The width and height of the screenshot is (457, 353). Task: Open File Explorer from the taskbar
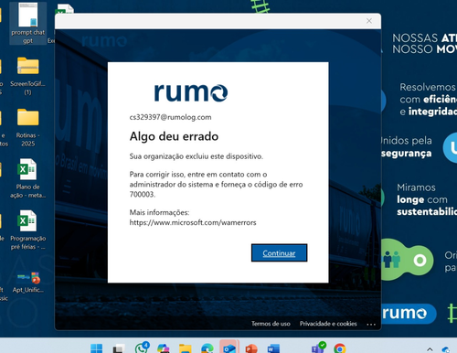pos(185,348)
